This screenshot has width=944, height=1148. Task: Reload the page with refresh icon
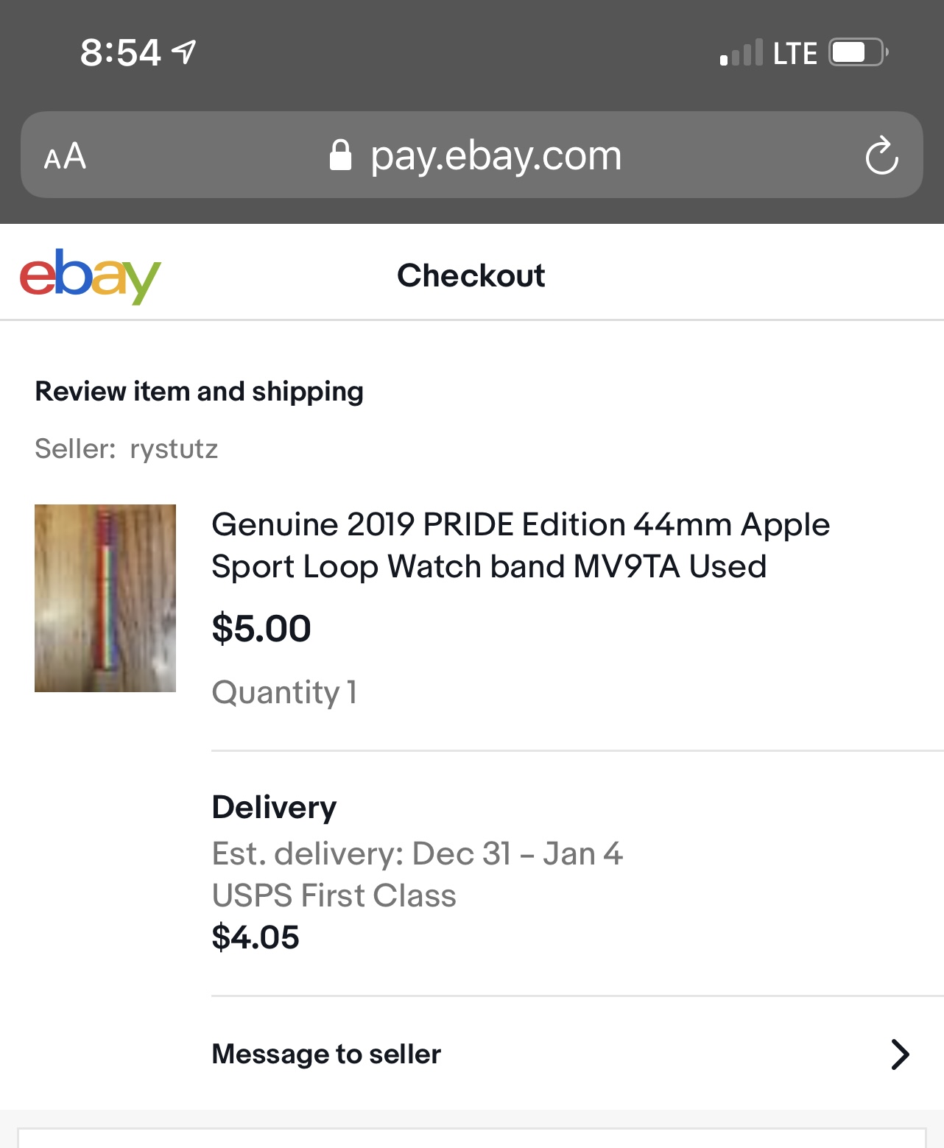point(881,155)
